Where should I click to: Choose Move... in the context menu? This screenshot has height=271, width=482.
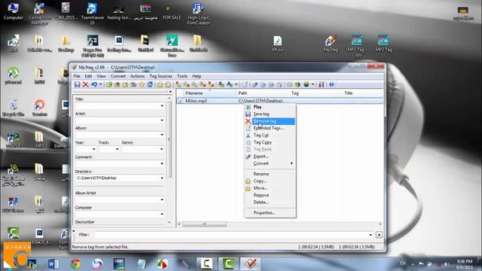(x=270, y=188)
